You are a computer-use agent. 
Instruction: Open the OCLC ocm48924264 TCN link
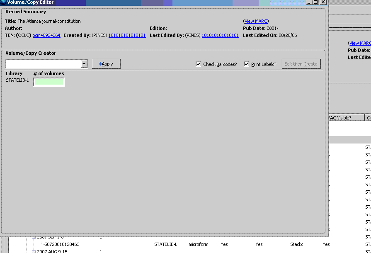tap(46, 35)
